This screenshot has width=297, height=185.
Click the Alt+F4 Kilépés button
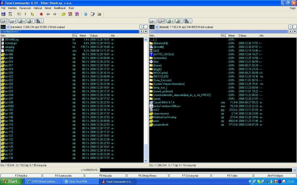pyautogui.click(x=275, y=176)
